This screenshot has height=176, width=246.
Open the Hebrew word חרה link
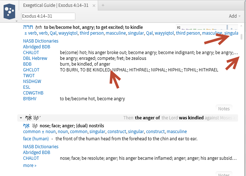click(28, 27)
